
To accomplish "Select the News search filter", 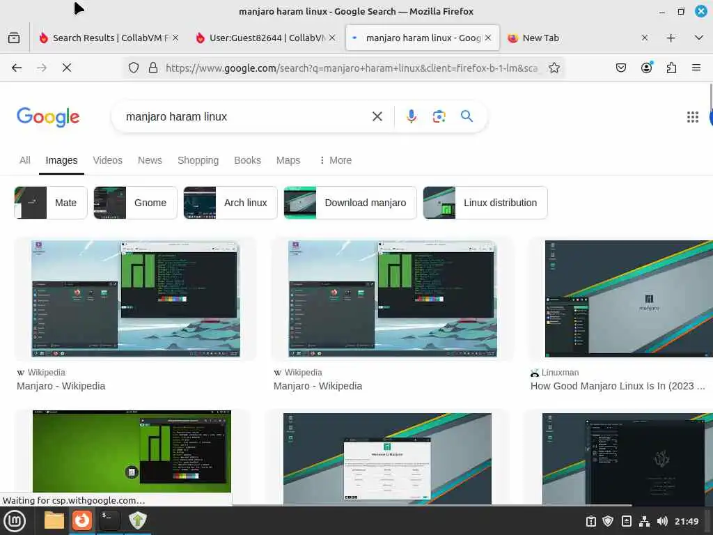I will tap(150, 160).
